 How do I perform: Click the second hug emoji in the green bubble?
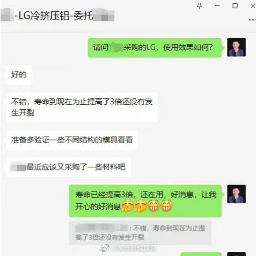pyautogui.click(x=141, y=206)
